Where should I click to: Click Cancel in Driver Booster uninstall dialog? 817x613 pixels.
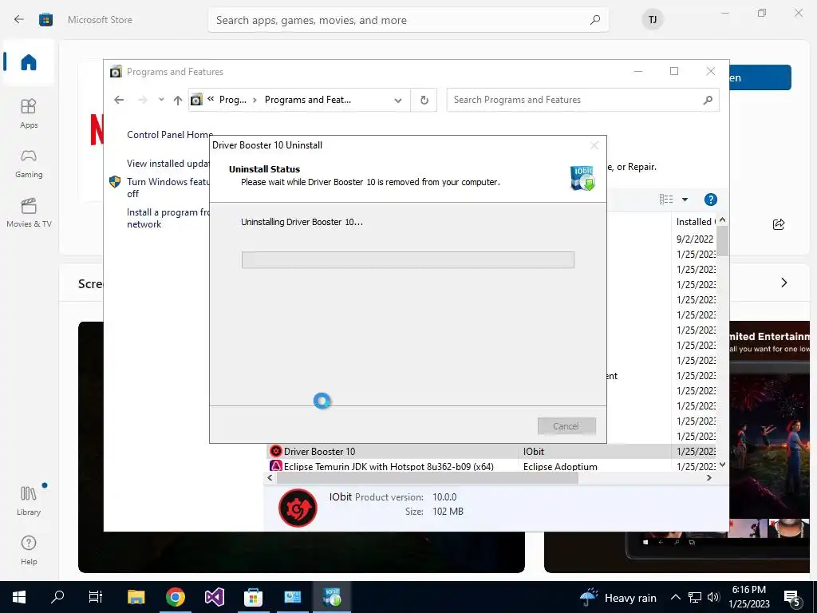566,426
